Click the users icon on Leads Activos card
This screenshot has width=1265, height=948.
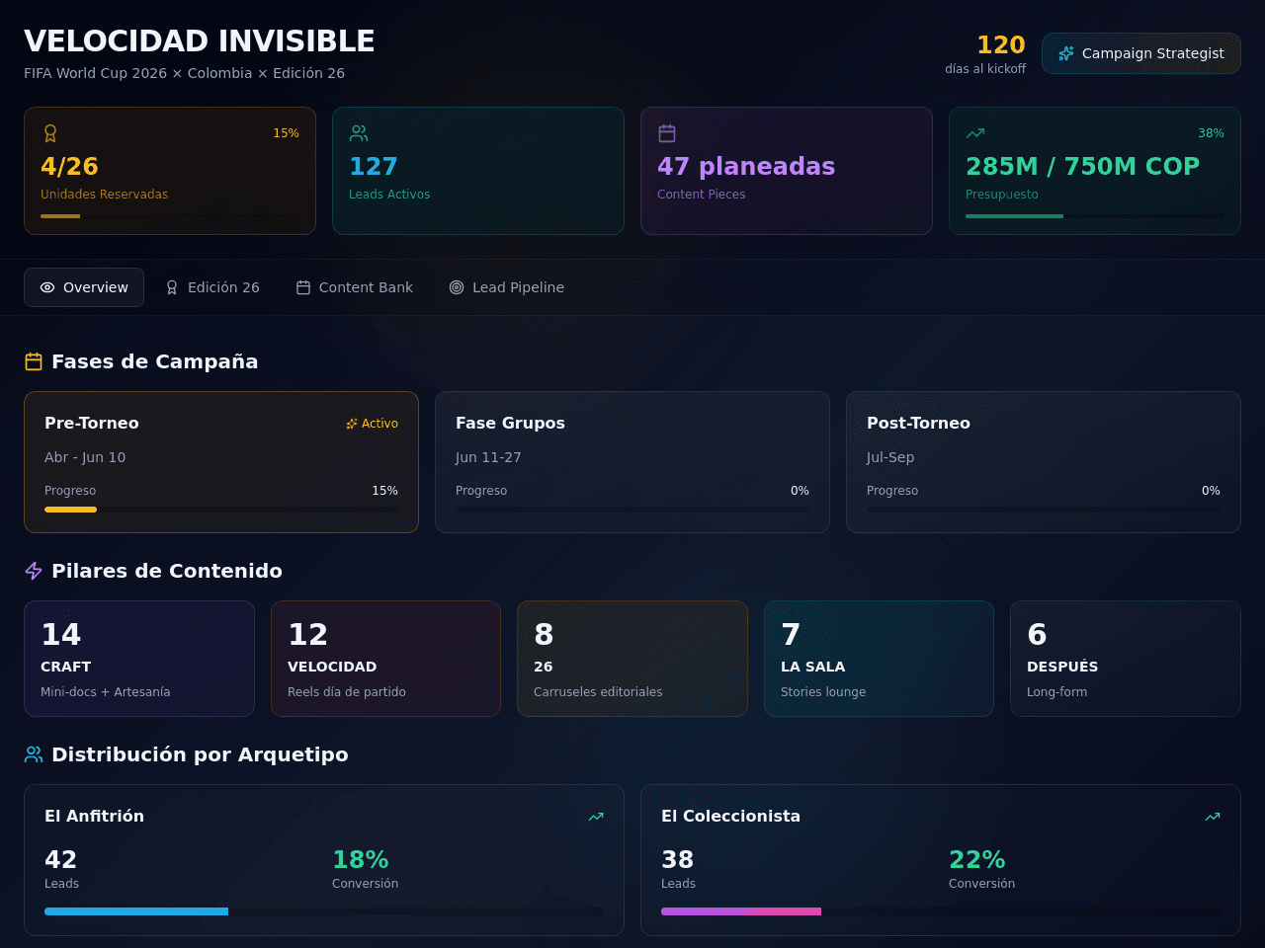(359, 133)
